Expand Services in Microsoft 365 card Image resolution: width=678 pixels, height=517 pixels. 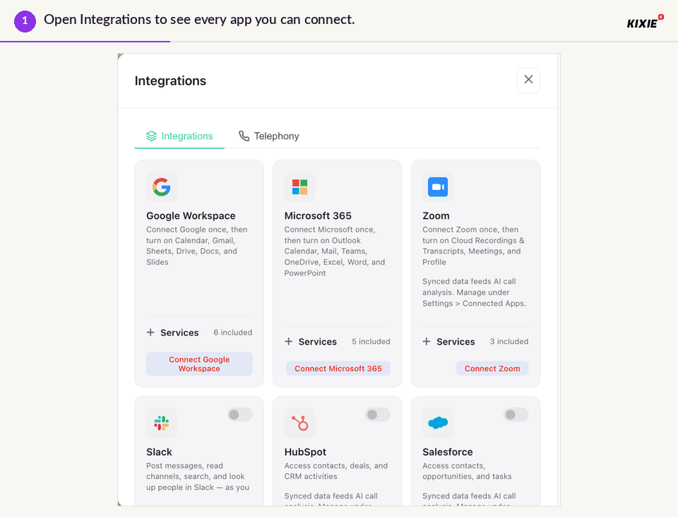pyautogui.click(x=311, y=342)
